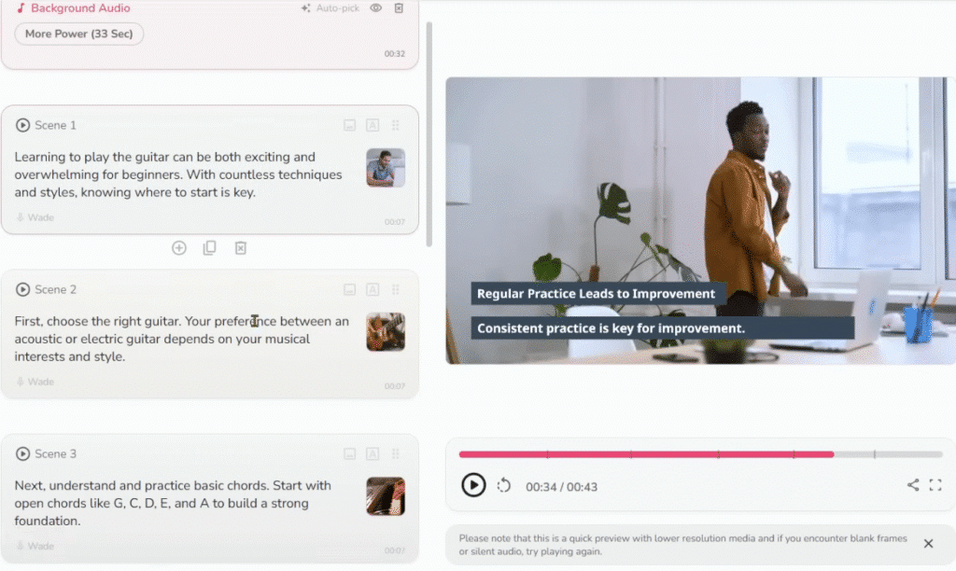Click Scene 3 drag handle icon

396,454
